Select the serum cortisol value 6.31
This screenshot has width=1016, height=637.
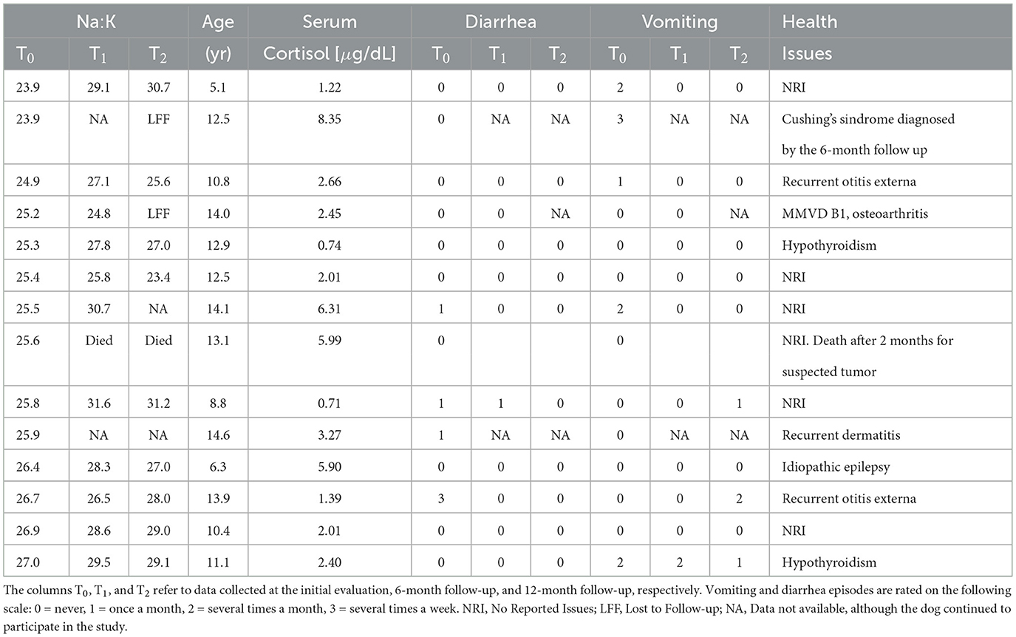(330, 308)
